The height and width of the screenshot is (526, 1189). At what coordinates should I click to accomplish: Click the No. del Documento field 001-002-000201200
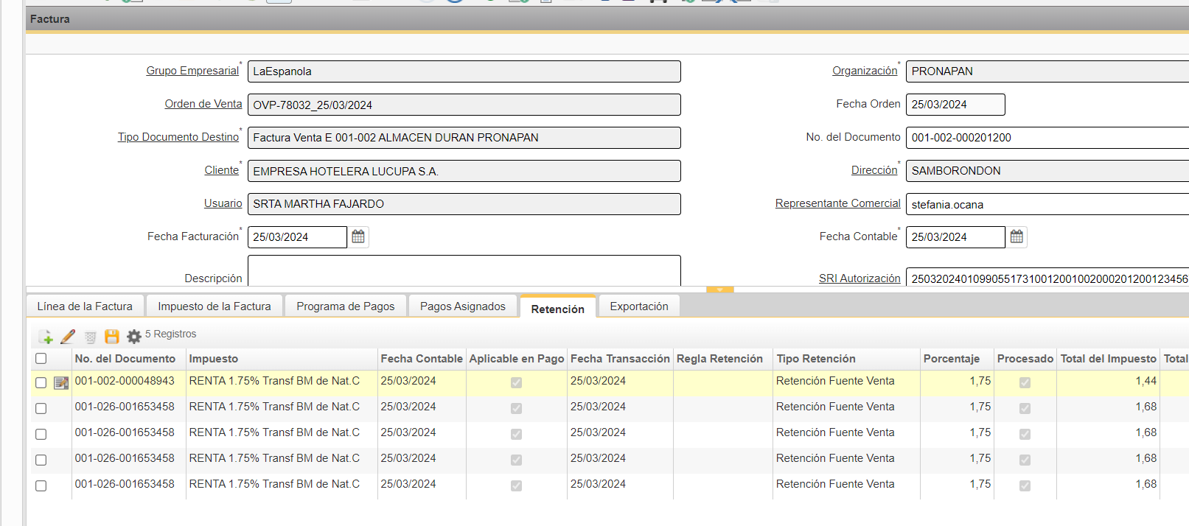tap(1047, 138)
